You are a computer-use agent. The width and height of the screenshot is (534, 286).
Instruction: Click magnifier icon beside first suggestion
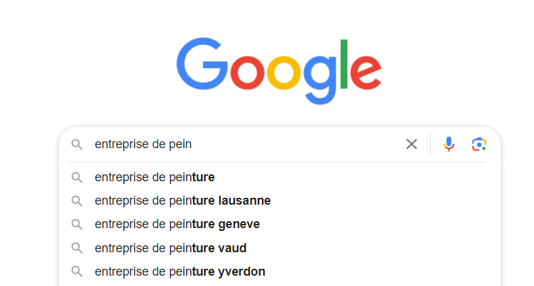77,178
